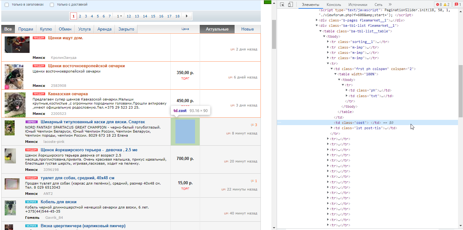463x230 pixels.
Task: Expand the td class ph node
Action: coord(347,90)
